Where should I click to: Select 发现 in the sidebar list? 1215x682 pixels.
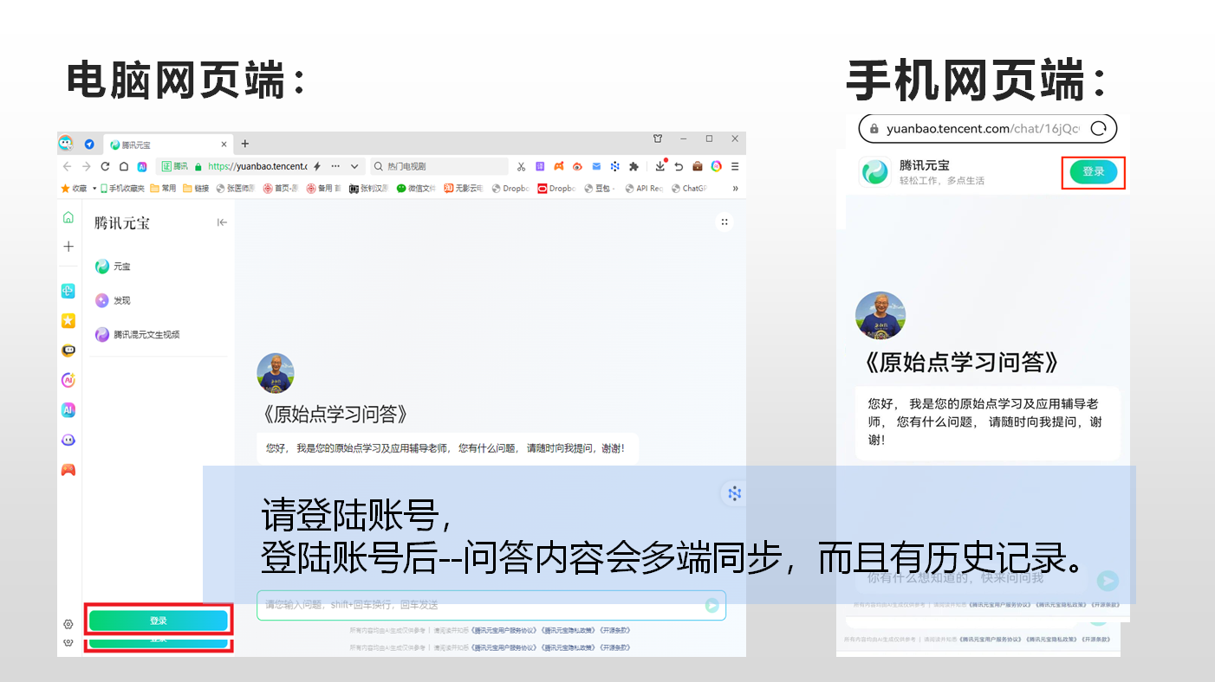pos(121,300)
